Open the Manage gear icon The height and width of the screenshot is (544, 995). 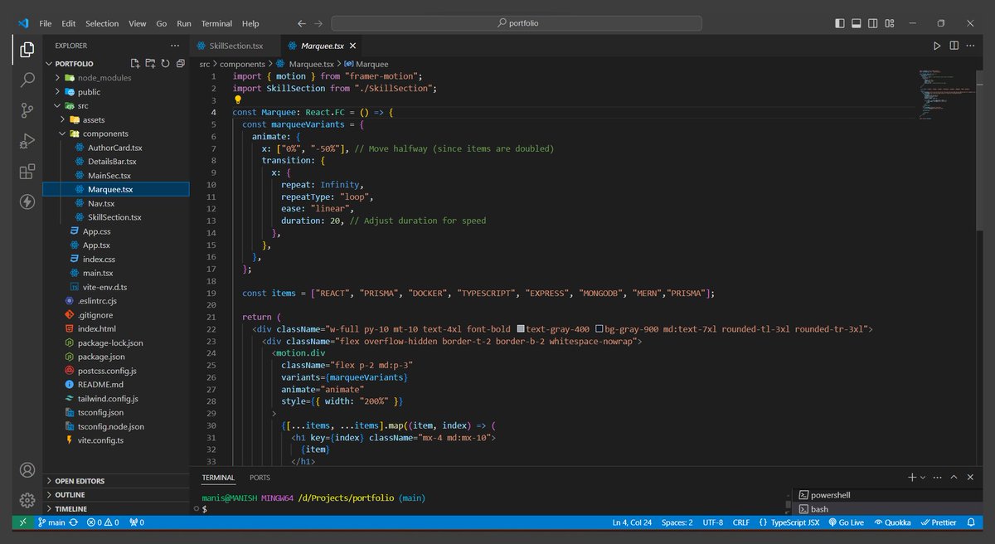coord(27,500)
